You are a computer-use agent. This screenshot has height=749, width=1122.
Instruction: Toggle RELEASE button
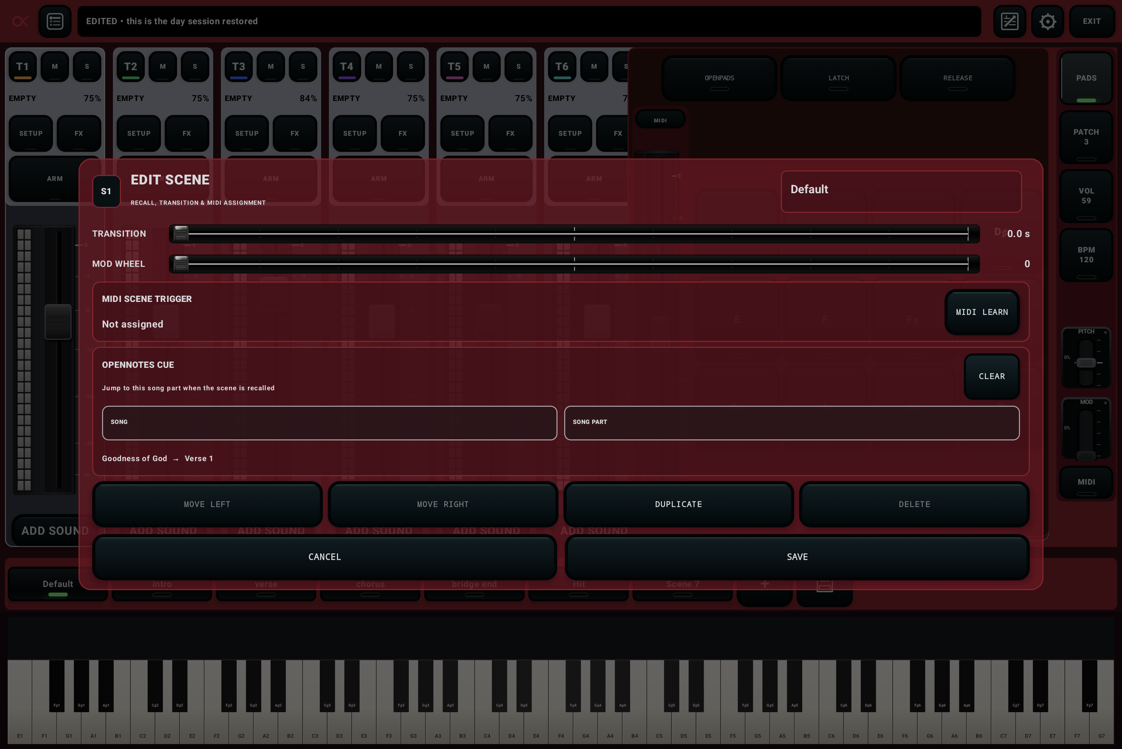957,78
